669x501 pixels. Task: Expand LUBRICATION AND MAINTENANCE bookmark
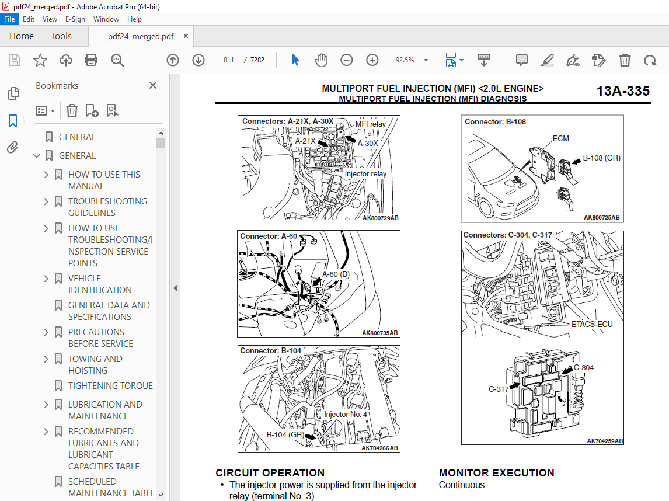pyautogui.click(x=46, y=405)
